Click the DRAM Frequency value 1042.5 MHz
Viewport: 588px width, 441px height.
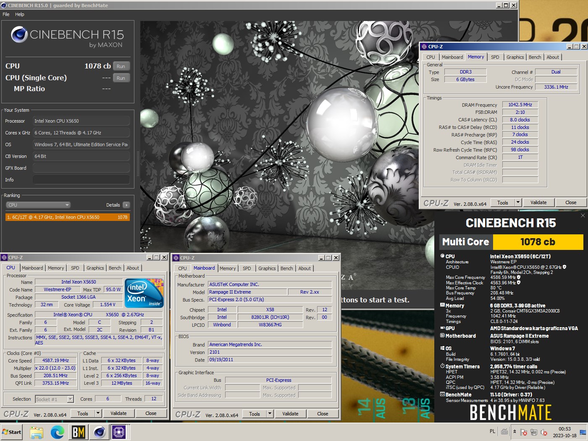point(520,105)
